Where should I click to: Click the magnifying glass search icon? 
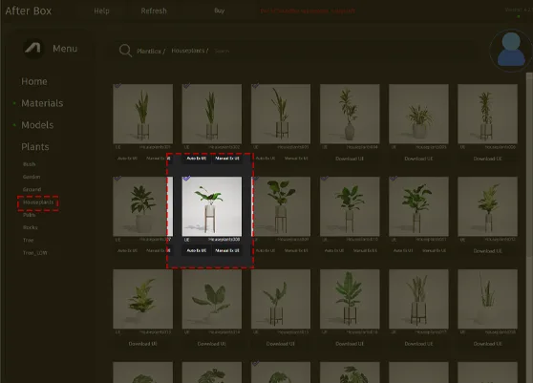[125, 51]
